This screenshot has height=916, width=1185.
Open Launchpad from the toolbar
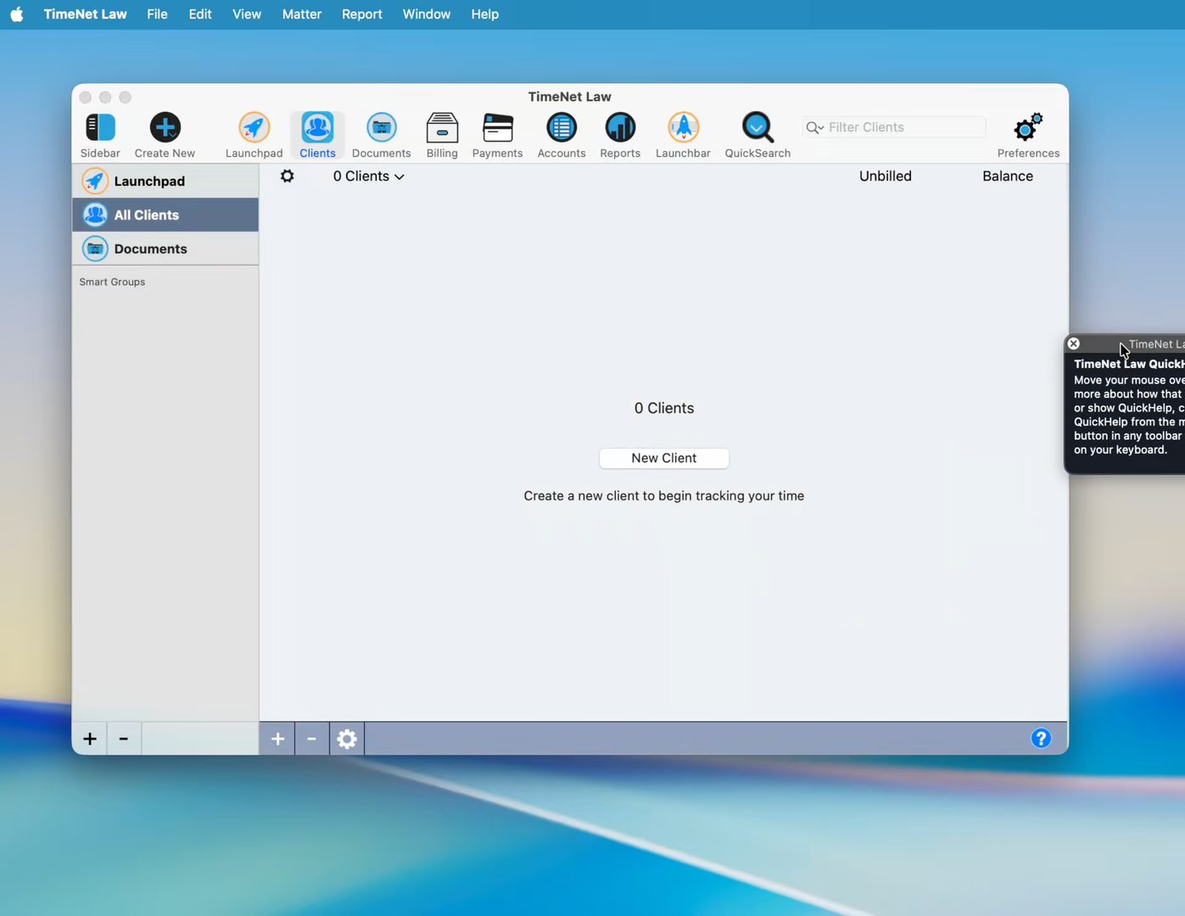pyautogui.click(x=254, y=128)
